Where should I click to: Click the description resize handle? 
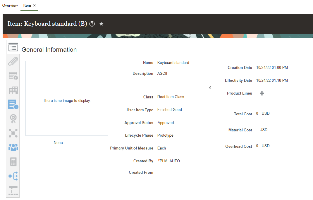coord(210,87)
